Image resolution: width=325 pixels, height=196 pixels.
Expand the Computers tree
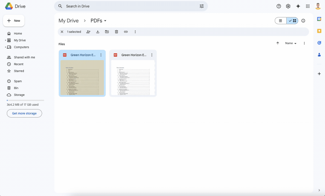[x=6, y=47]
